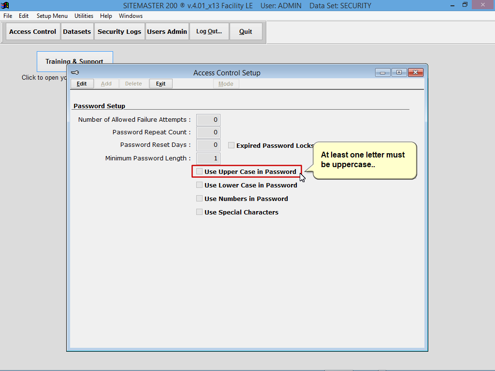Check the Expired Password Locks option

231,145
